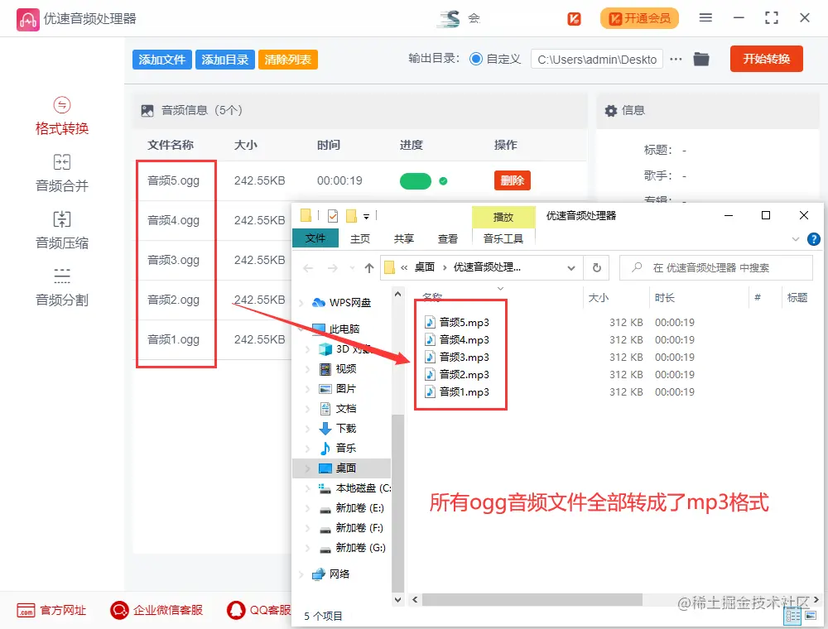Viewport: 828px width, 629px height.
Task: Switch to the 主页 ribbon tab
Action: [x=360, y=239]
